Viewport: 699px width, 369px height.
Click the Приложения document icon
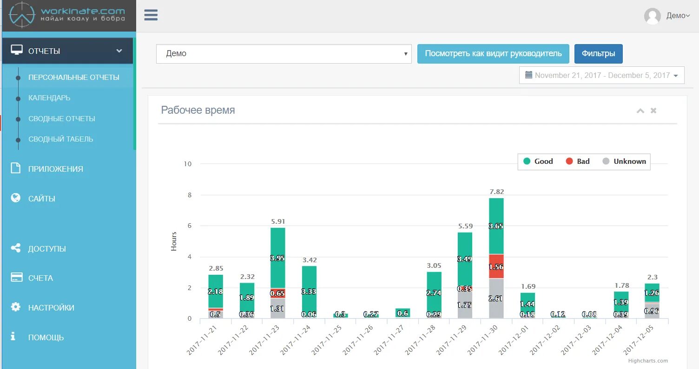coord(16,168)
